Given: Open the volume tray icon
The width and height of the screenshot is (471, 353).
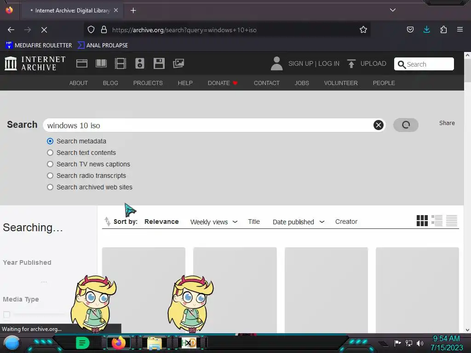Looking at the screenshot, I should [419, 343].
